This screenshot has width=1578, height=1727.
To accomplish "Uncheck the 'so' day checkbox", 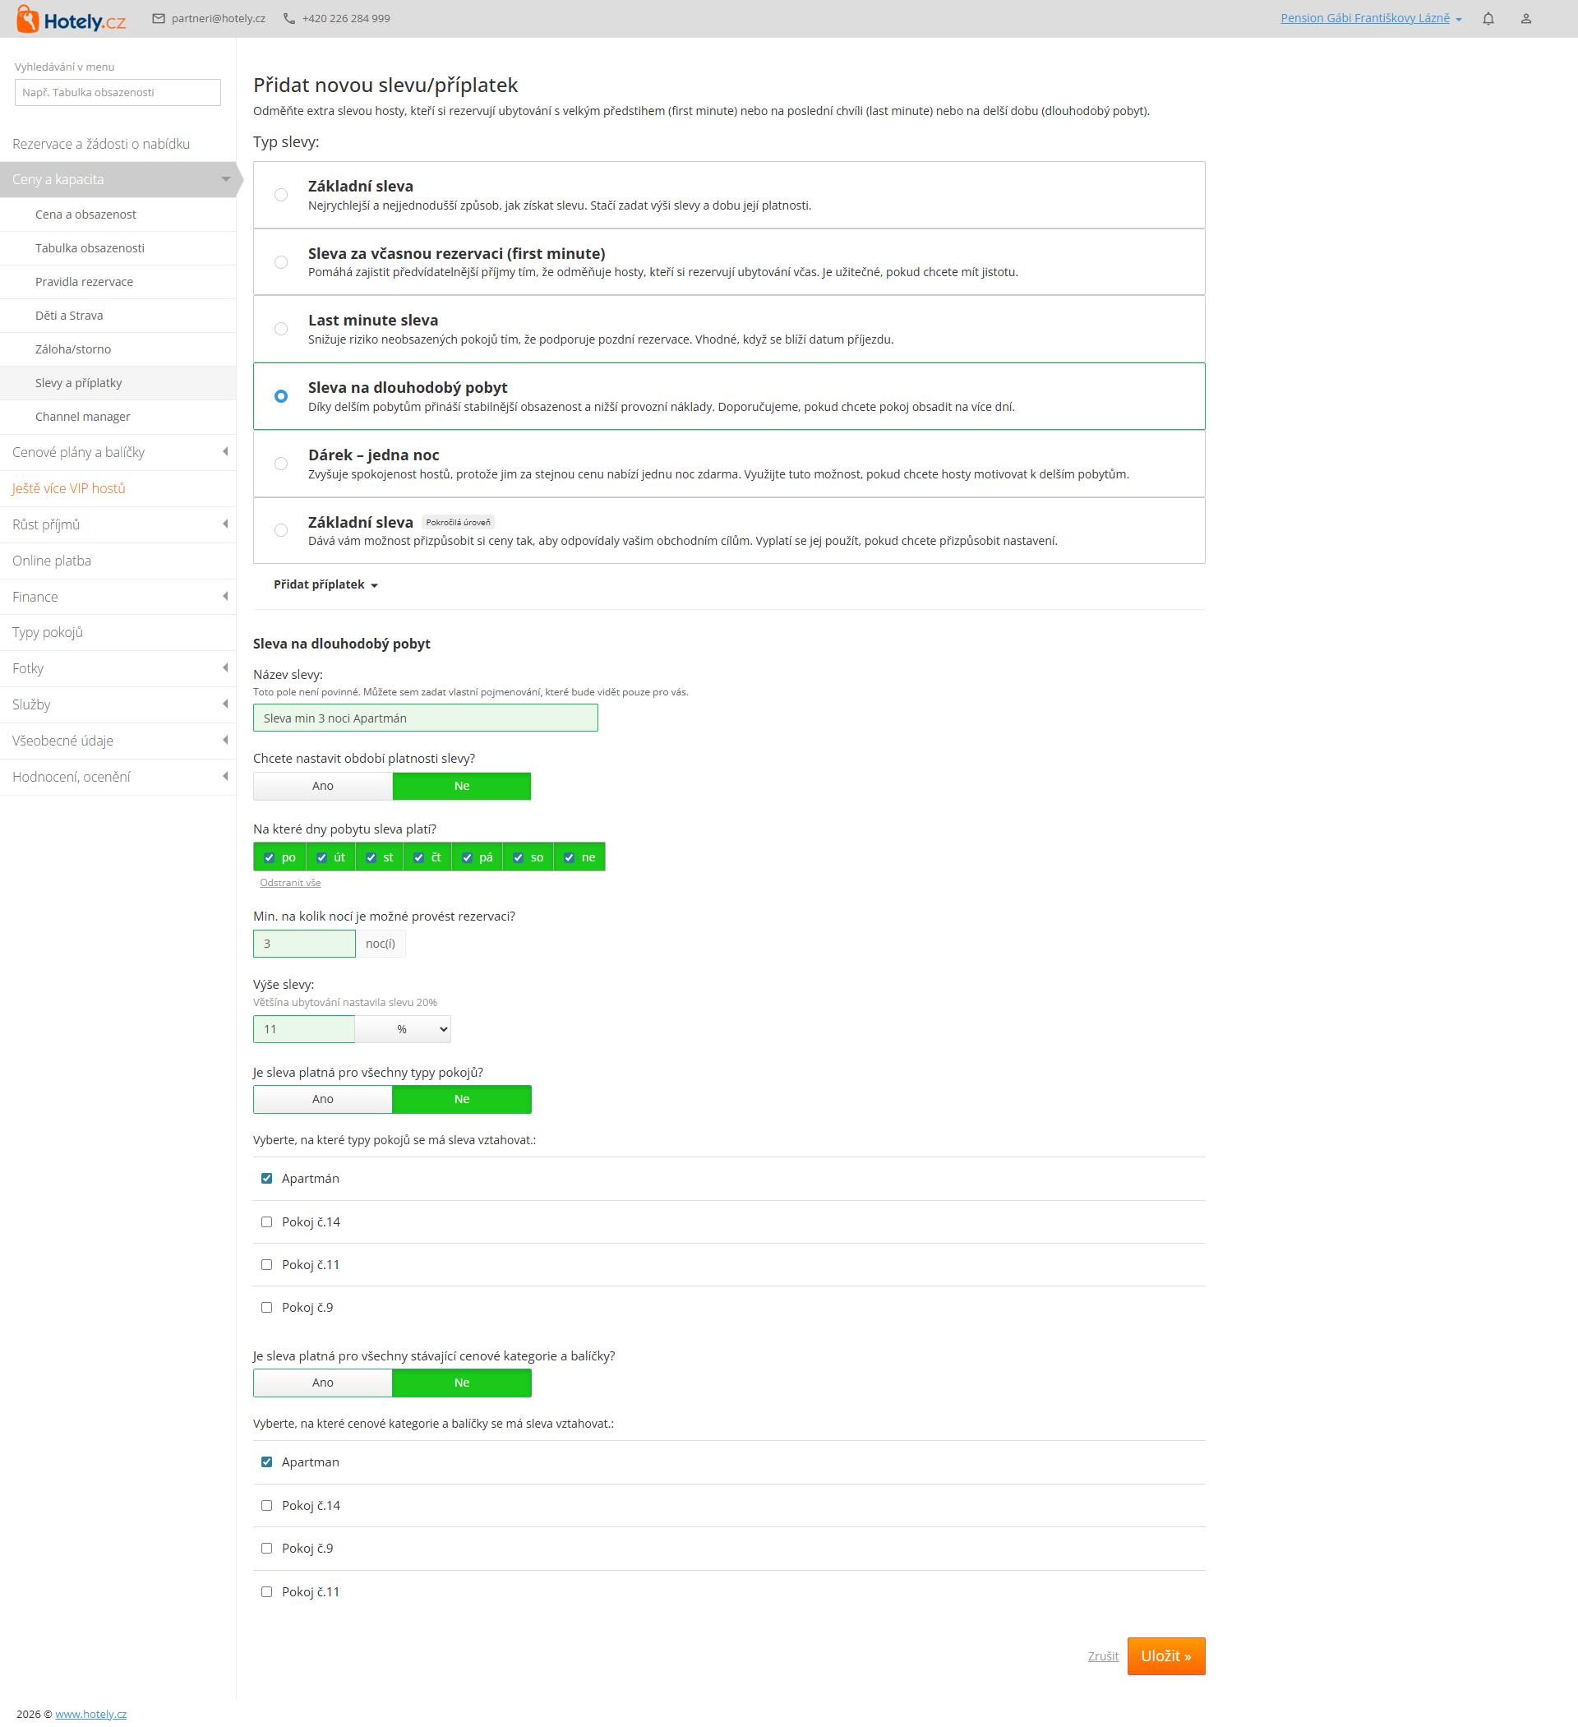I will click(x=519, y=857).
